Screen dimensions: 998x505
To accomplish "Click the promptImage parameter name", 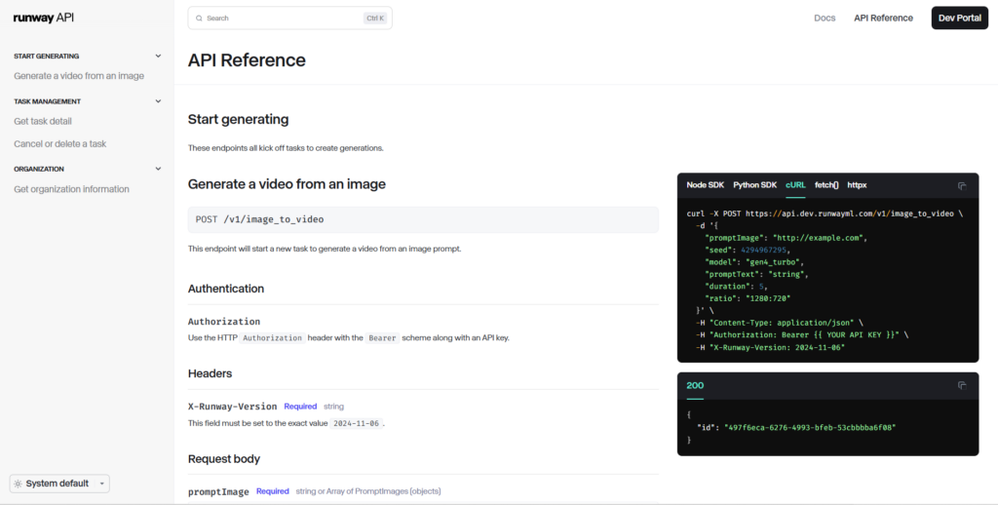I will tap(218, 491).
